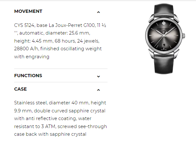This screenshot has width=196, height=146.
Task: Click the 'with engraving' text in Movement
Action: click(32, 57)
